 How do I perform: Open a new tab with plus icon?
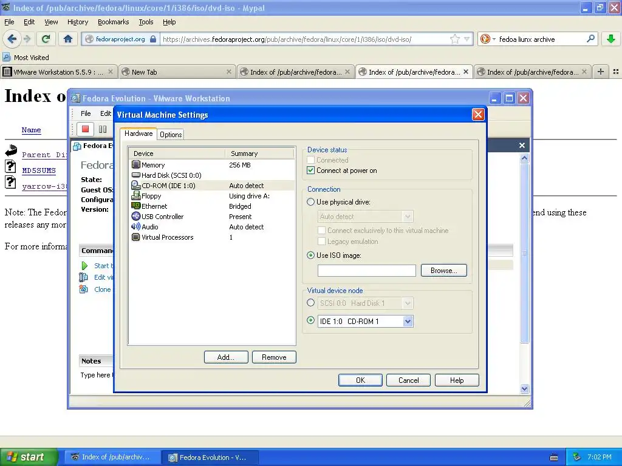pyautogui.click(x=601, y=72)
